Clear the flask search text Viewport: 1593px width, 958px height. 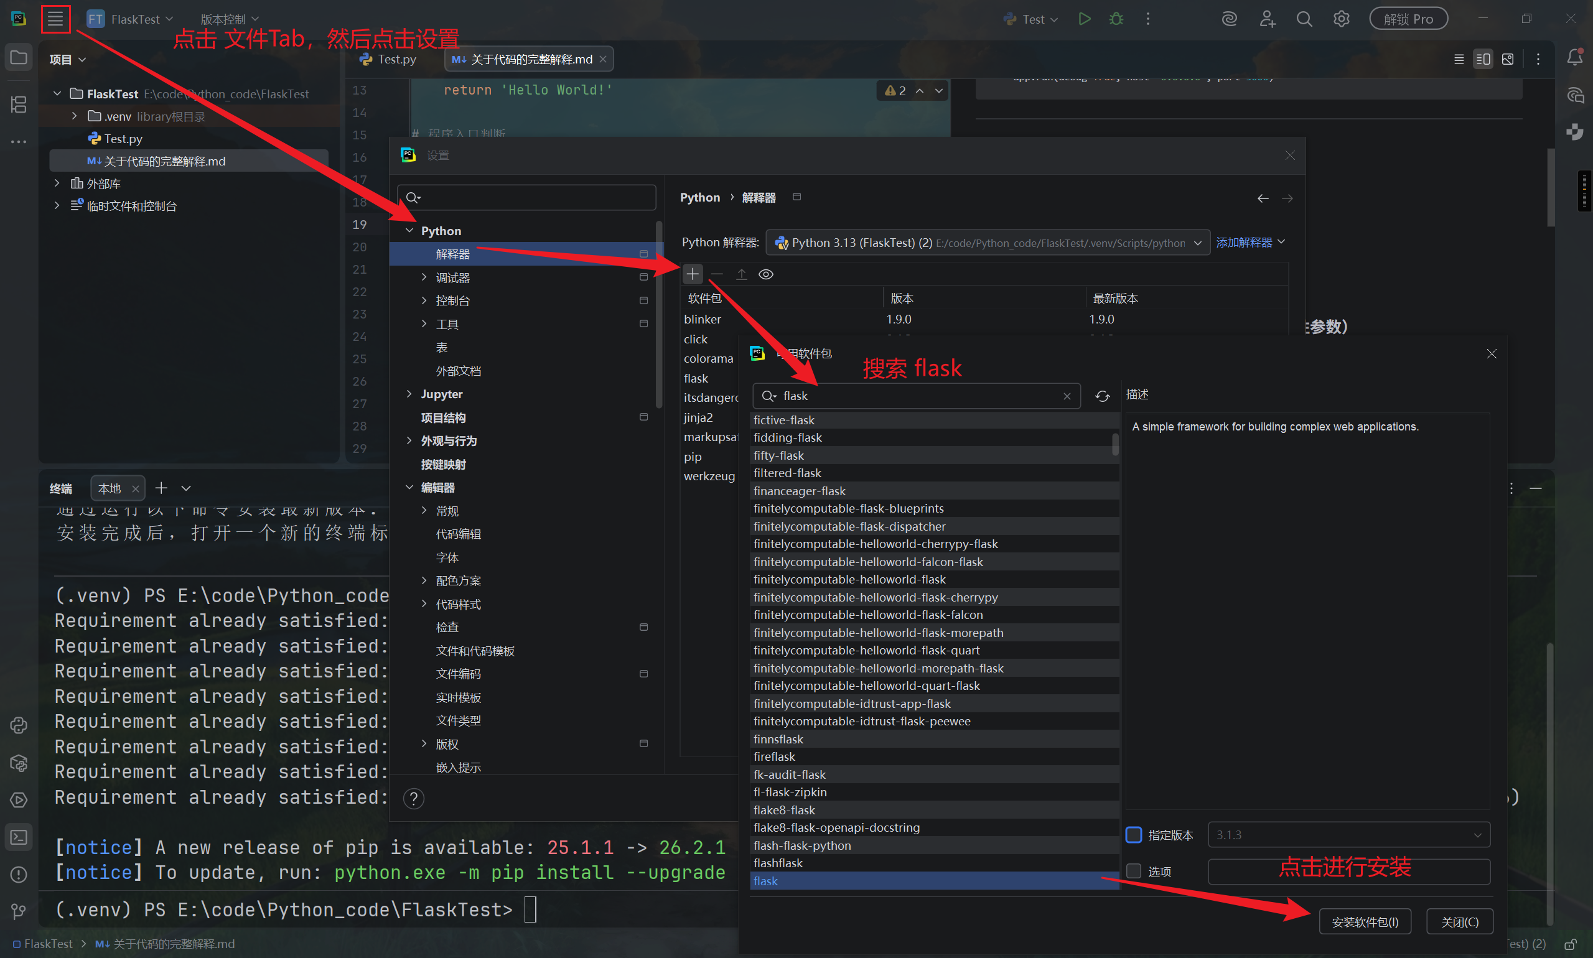pyautogui.click(x=1067, y=396)
